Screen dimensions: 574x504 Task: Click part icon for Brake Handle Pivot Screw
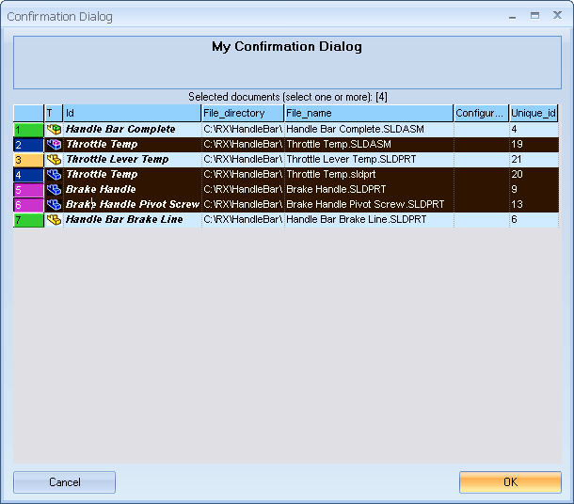click(x=54, y=204)
